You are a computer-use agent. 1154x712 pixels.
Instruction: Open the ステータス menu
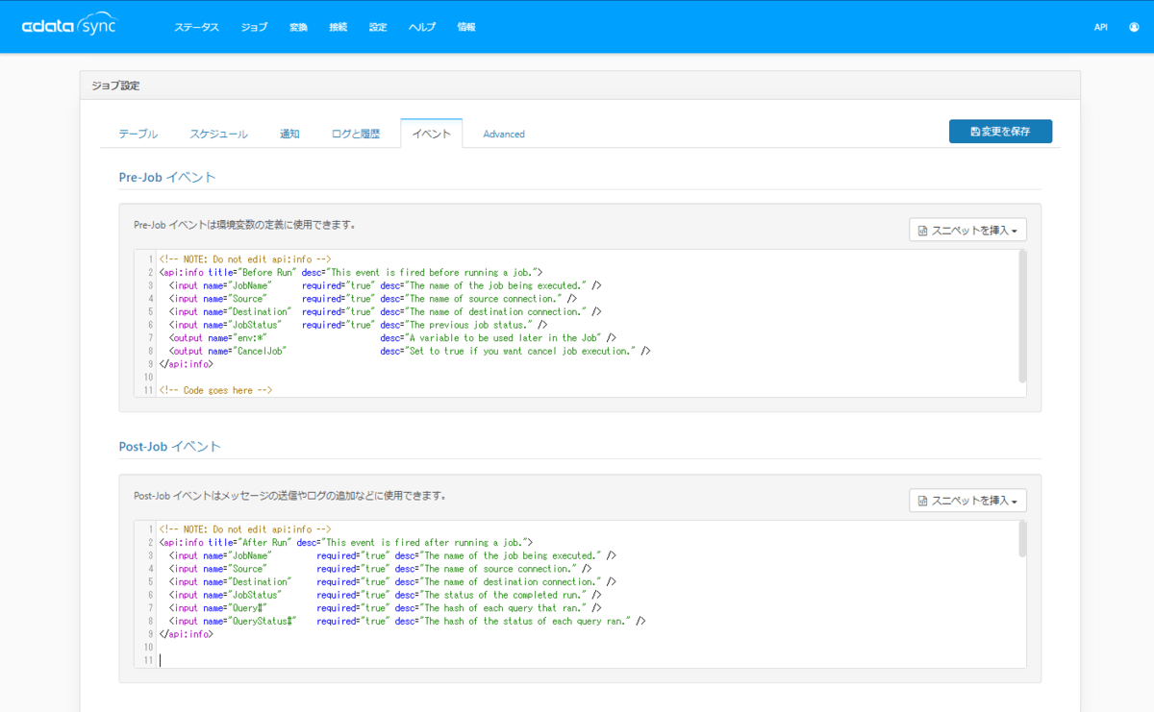[x=196, y=27]
